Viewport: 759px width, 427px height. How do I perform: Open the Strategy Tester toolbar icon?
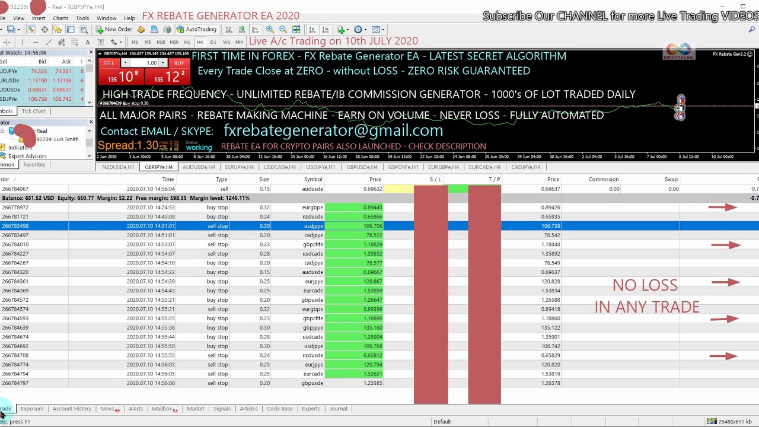point(84,29)
